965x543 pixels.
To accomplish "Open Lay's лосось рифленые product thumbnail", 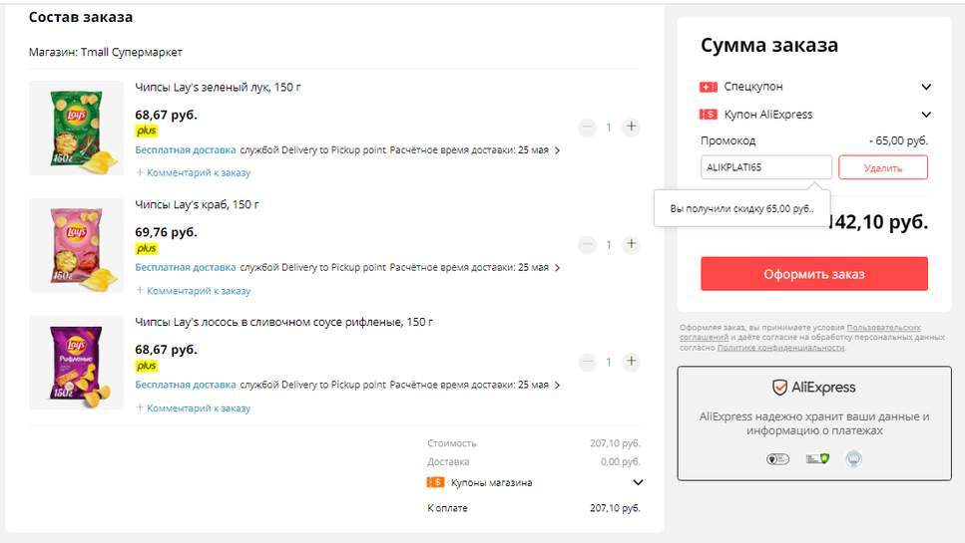I will [76, 363].
